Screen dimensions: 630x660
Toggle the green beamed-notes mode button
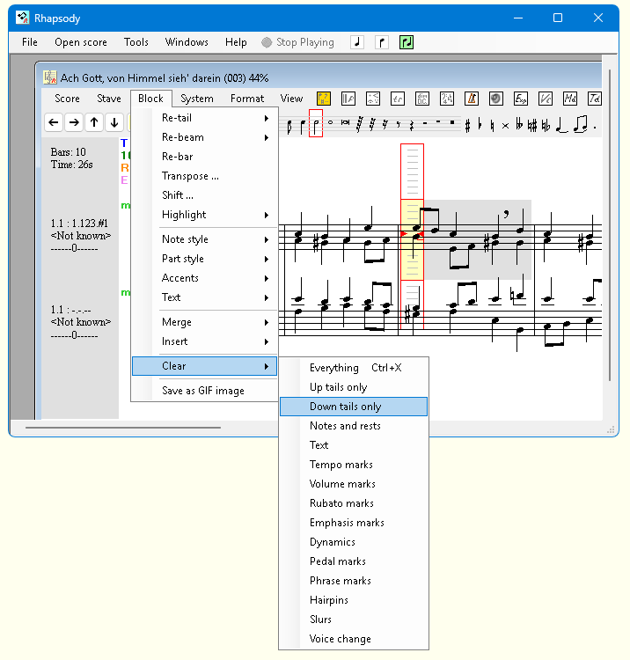406,42
